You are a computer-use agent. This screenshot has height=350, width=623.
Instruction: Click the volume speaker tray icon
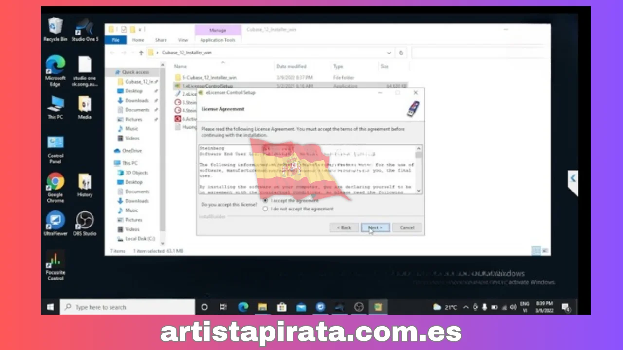tap(513, 307)
